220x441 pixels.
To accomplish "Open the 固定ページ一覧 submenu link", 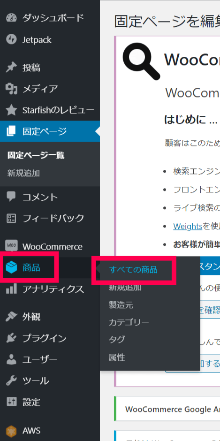I will tap(36, 155).
